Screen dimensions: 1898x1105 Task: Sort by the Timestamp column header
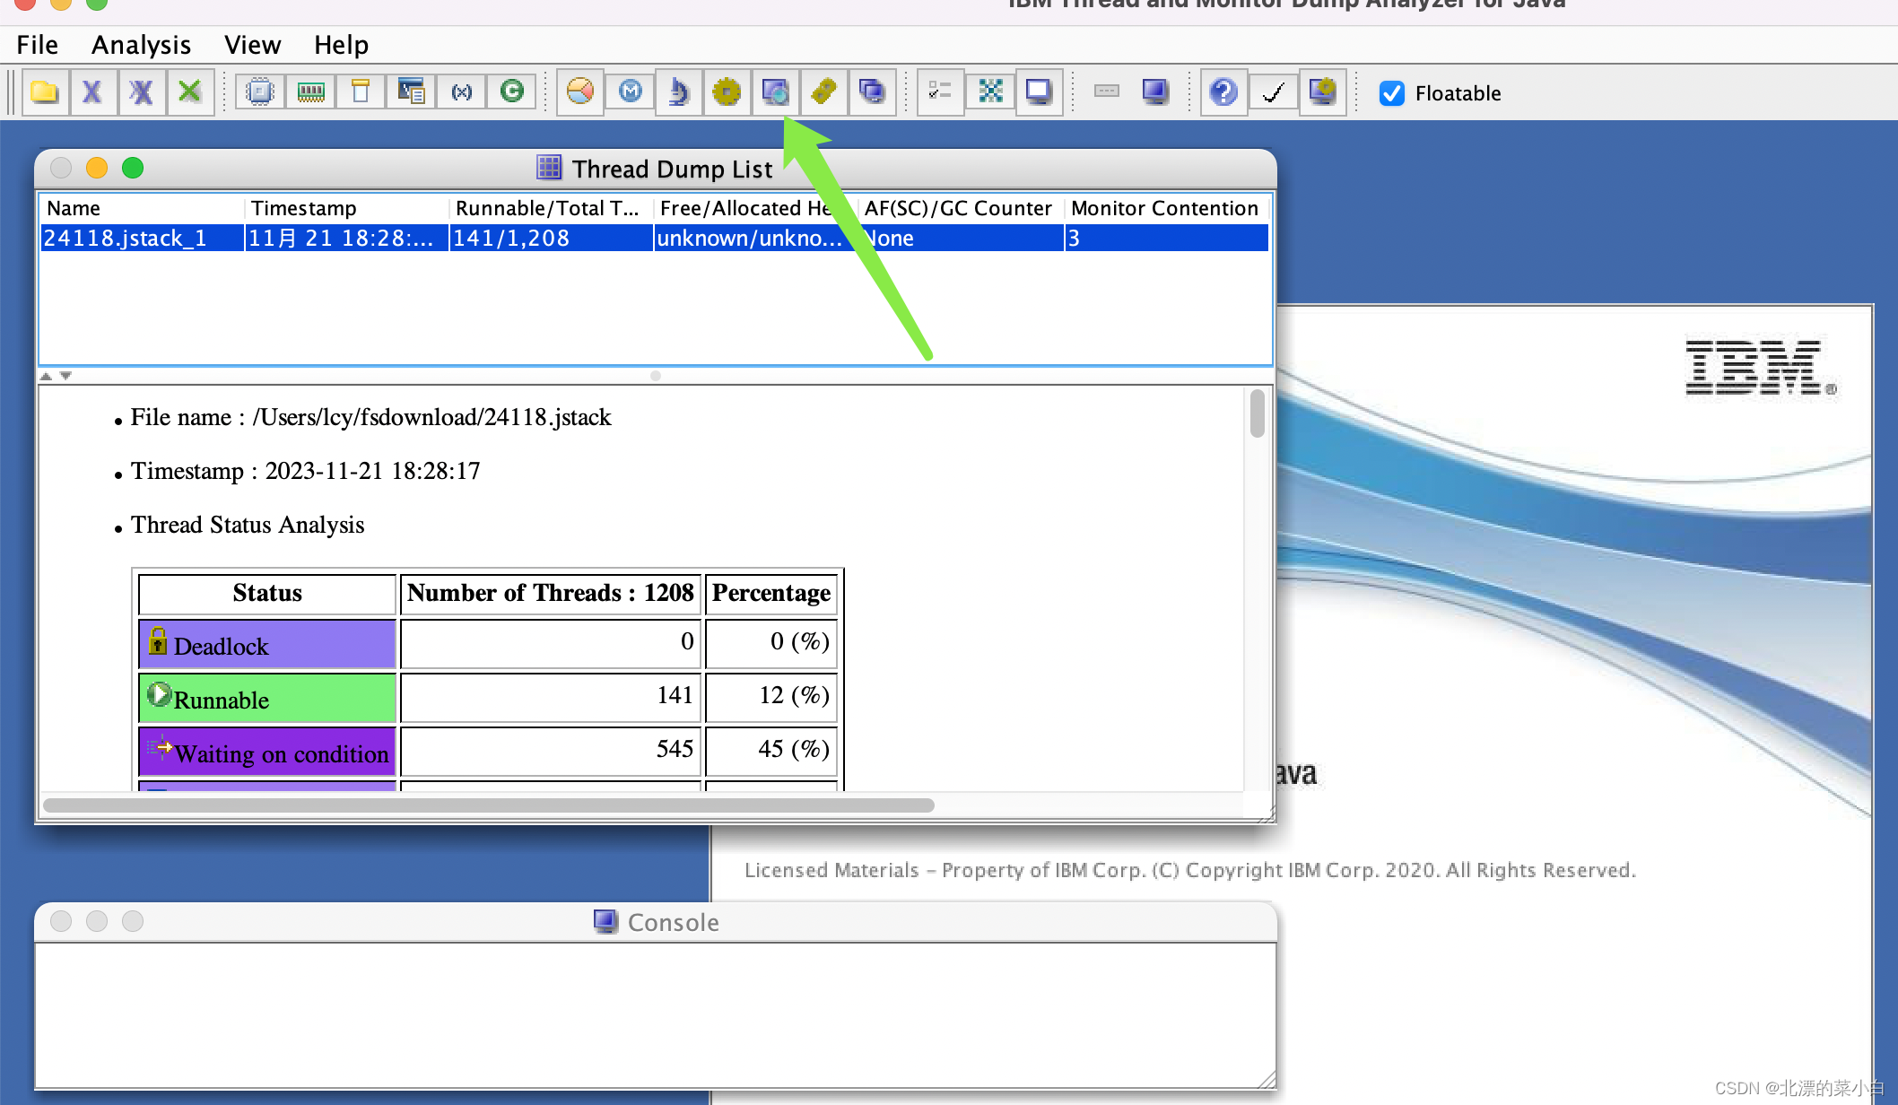pyautogui.click(x=346, y=208)
